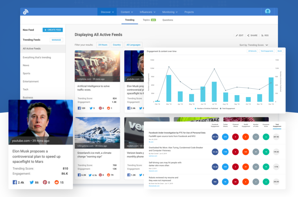Click Pinterest icon on Artificial Intelligence card
The width and height of the screenshot is (298, 197).
100,108
